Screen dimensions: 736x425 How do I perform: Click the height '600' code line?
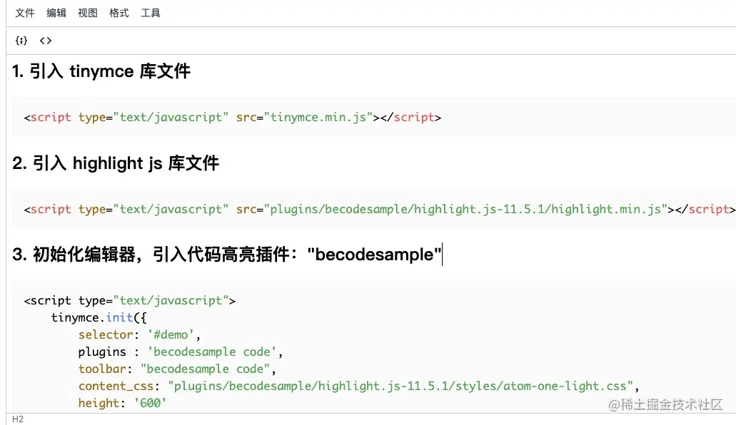[123, 403]
